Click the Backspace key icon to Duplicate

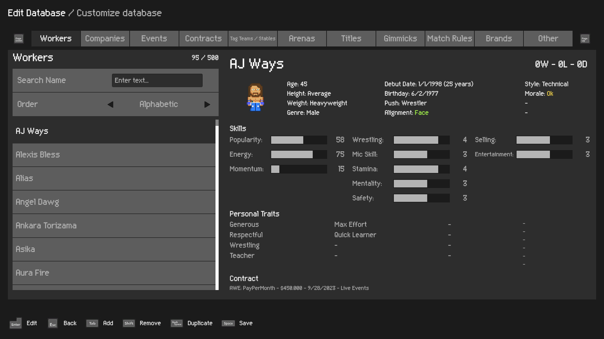pyautogui.click(x=176, y=323)
